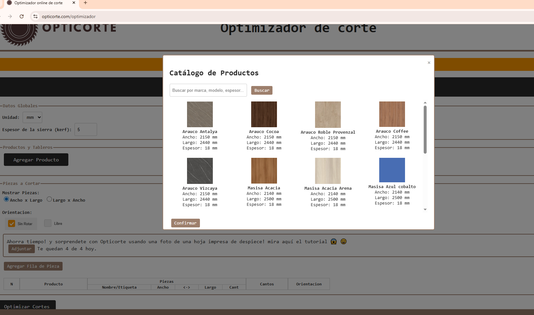The width and height of the screenshot is (534, 315).
Task: Enable the Libre orientation checkbox
Action: (48, 223)
